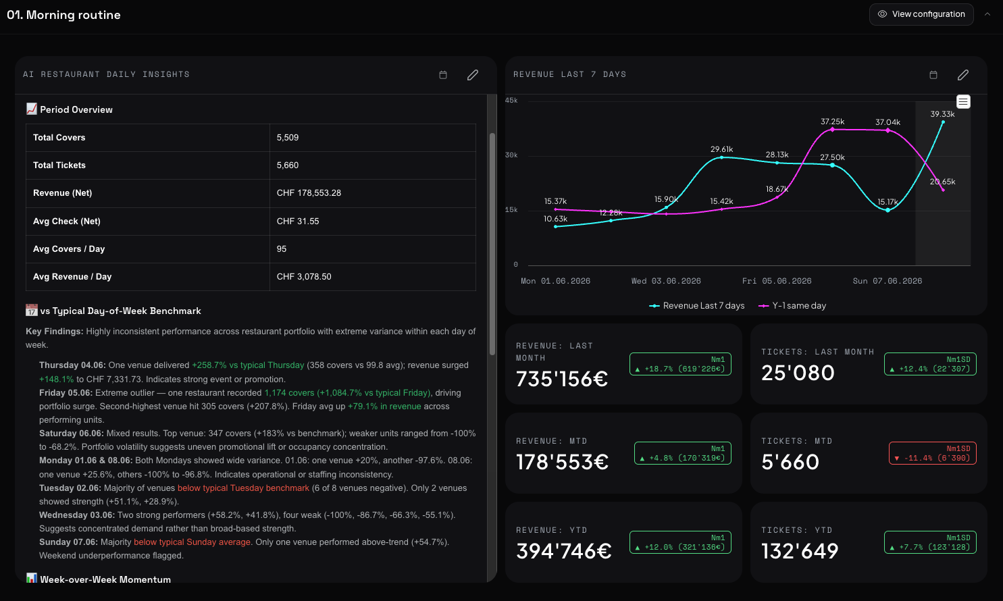Click Revenue YTD +12.0% comparison badge
The image size is (1003, 601).
tap(680, 542)
